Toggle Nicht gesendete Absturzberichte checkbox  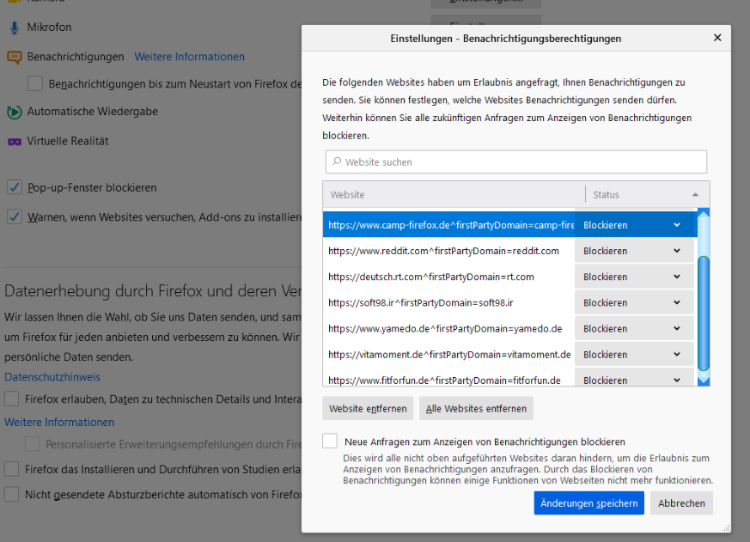(12, 494)
